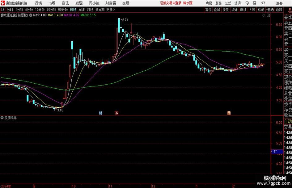Click the MA60: 5.15 value label

pyautogui.click(x=88, y=15)
